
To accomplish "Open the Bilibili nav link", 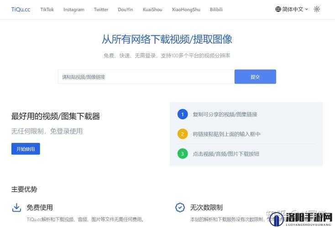I will pyautogui.click(x=216, y=10).
